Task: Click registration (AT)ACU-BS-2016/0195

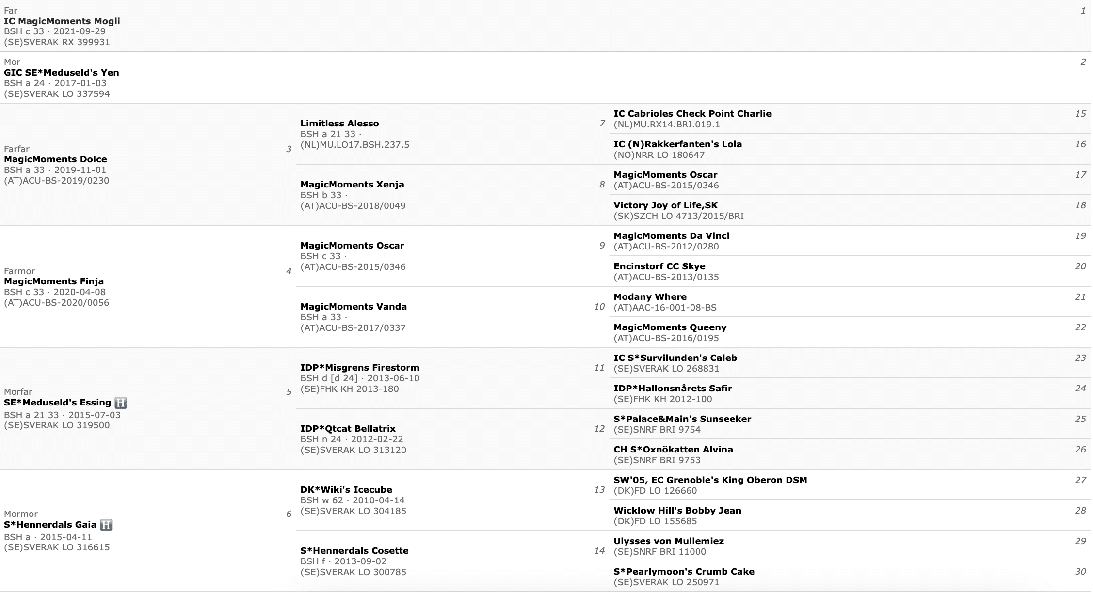Action: pyautogui.click(x=666, y=338)
